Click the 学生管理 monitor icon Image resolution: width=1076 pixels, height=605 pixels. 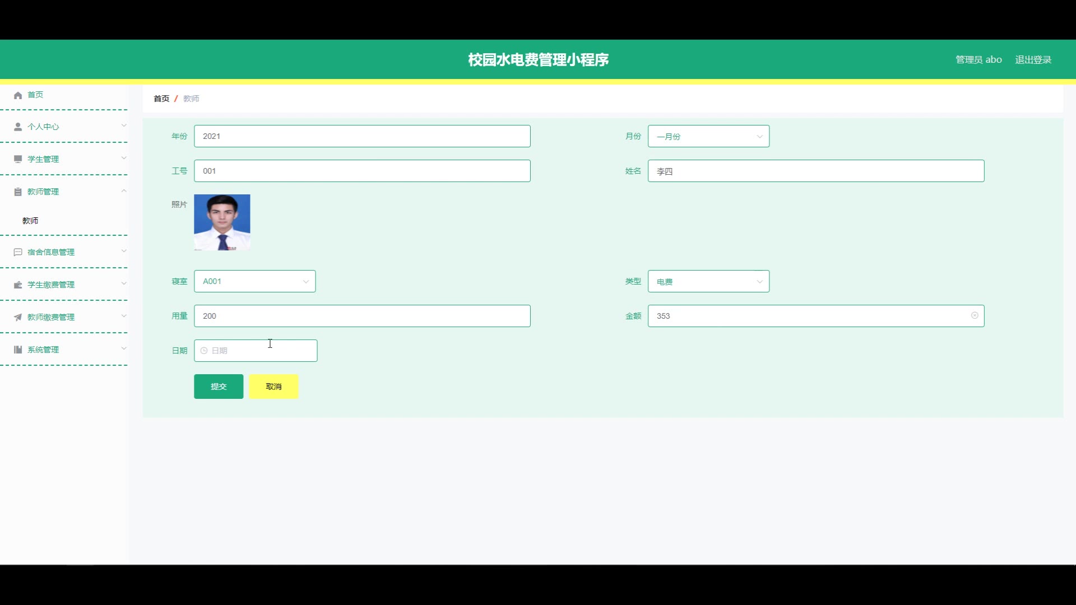(x=18, y=159)
